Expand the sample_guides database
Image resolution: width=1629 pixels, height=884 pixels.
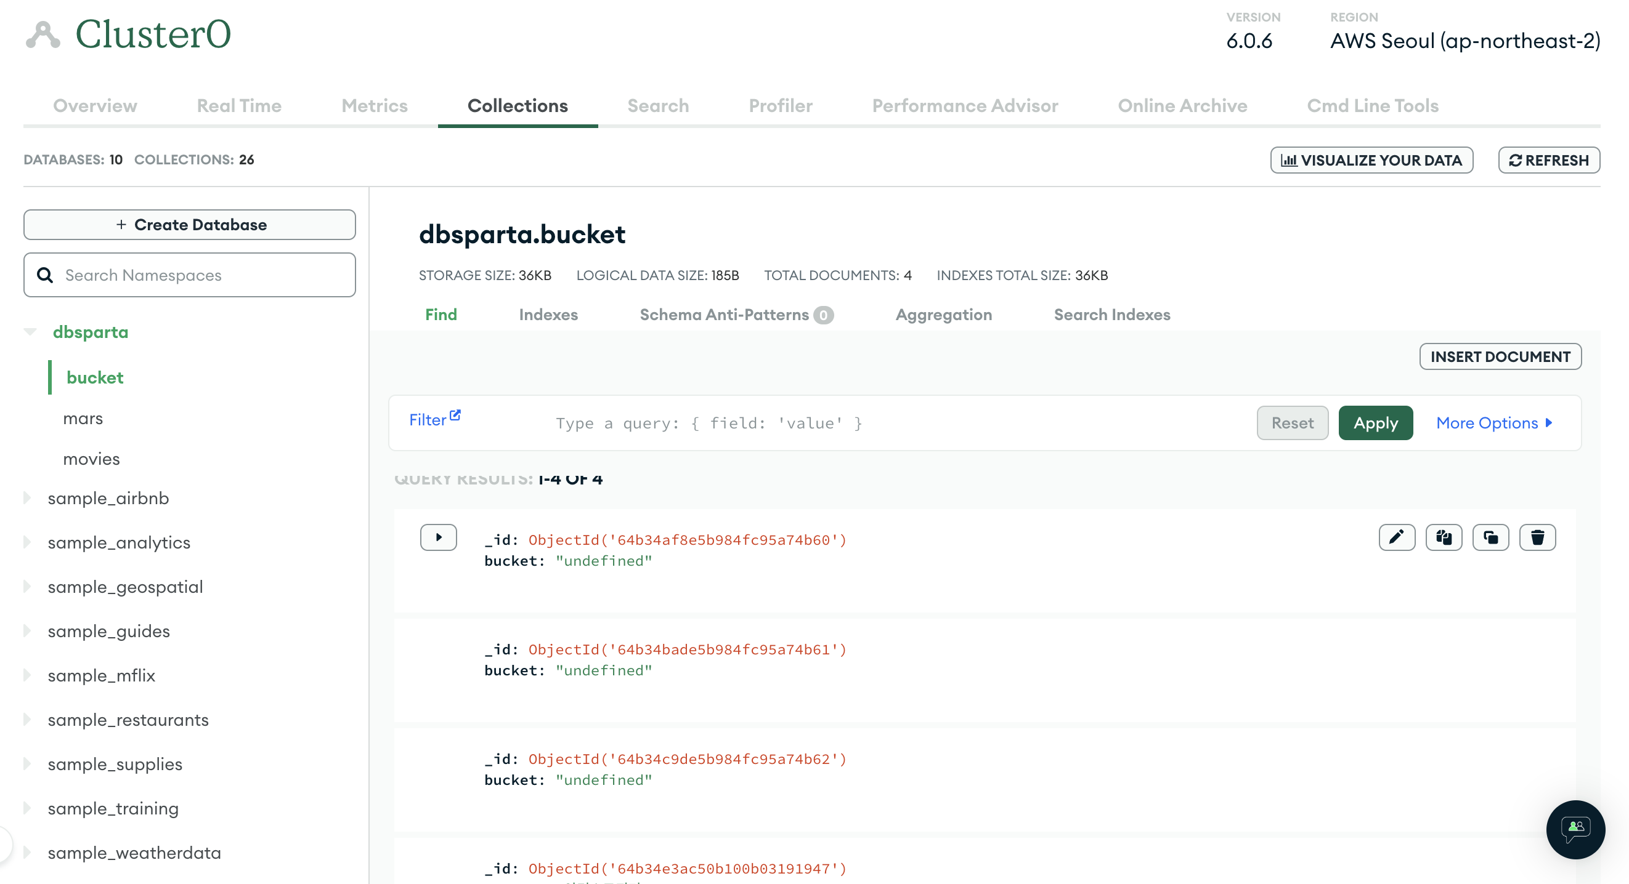coord(27,630)
